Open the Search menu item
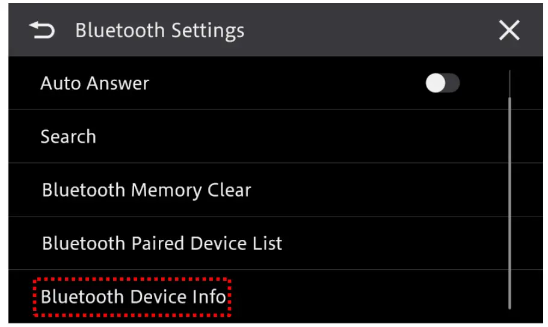The width and height of the screenshot is (548, 327). click(x=68, y=136)
